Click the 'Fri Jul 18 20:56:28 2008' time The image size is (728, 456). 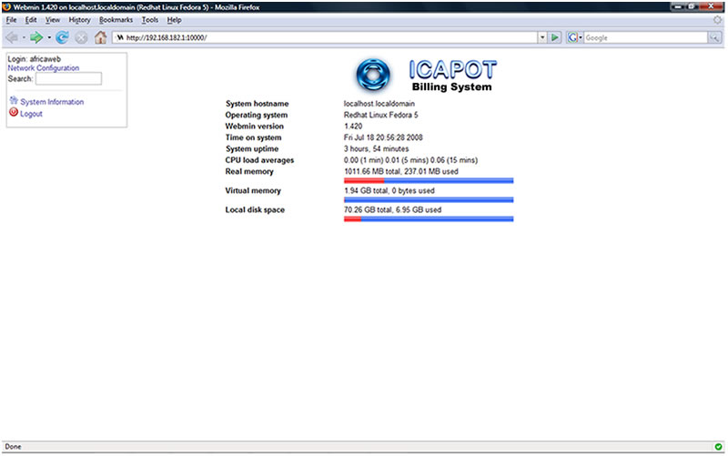[383, 137]
